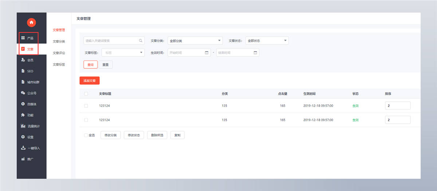Screen dimensions: 437x191
Task: Click the 开始时间 start date field
Action: [x=189, y=52]
